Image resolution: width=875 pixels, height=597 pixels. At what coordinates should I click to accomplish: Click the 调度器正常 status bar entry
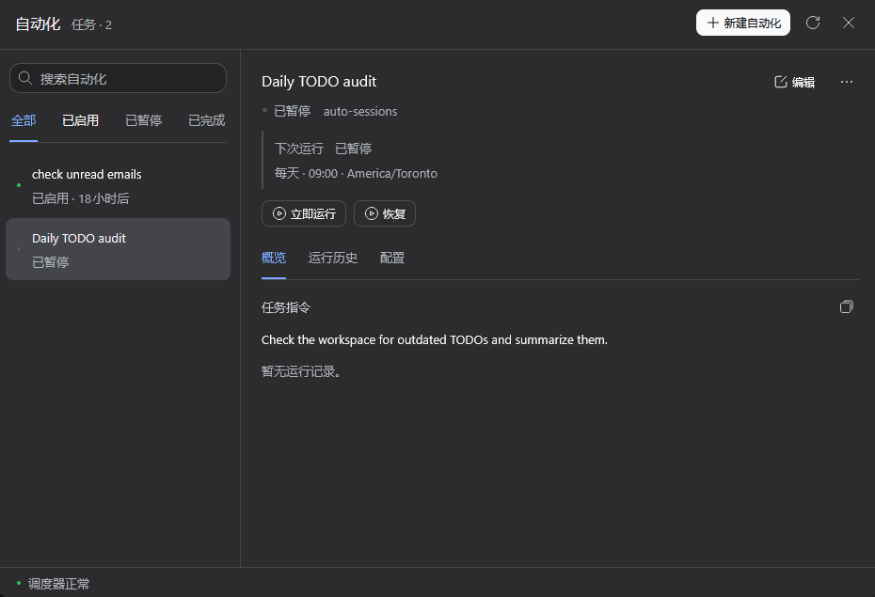(x=53, y=584)
